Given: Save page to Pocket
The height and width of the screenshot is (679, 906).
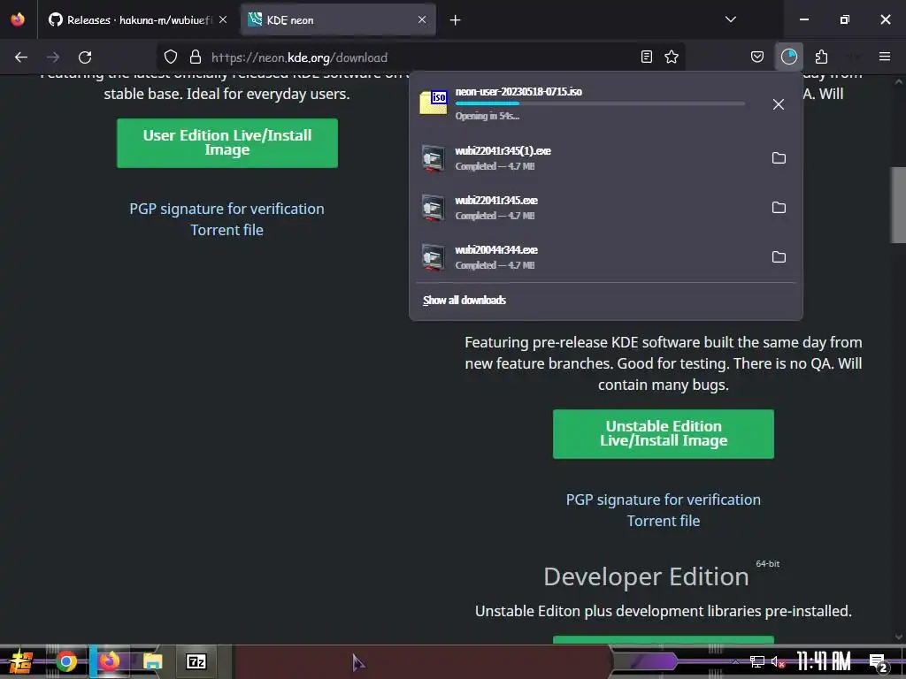Looking at the screenshot, I should [x=757, y=57].
